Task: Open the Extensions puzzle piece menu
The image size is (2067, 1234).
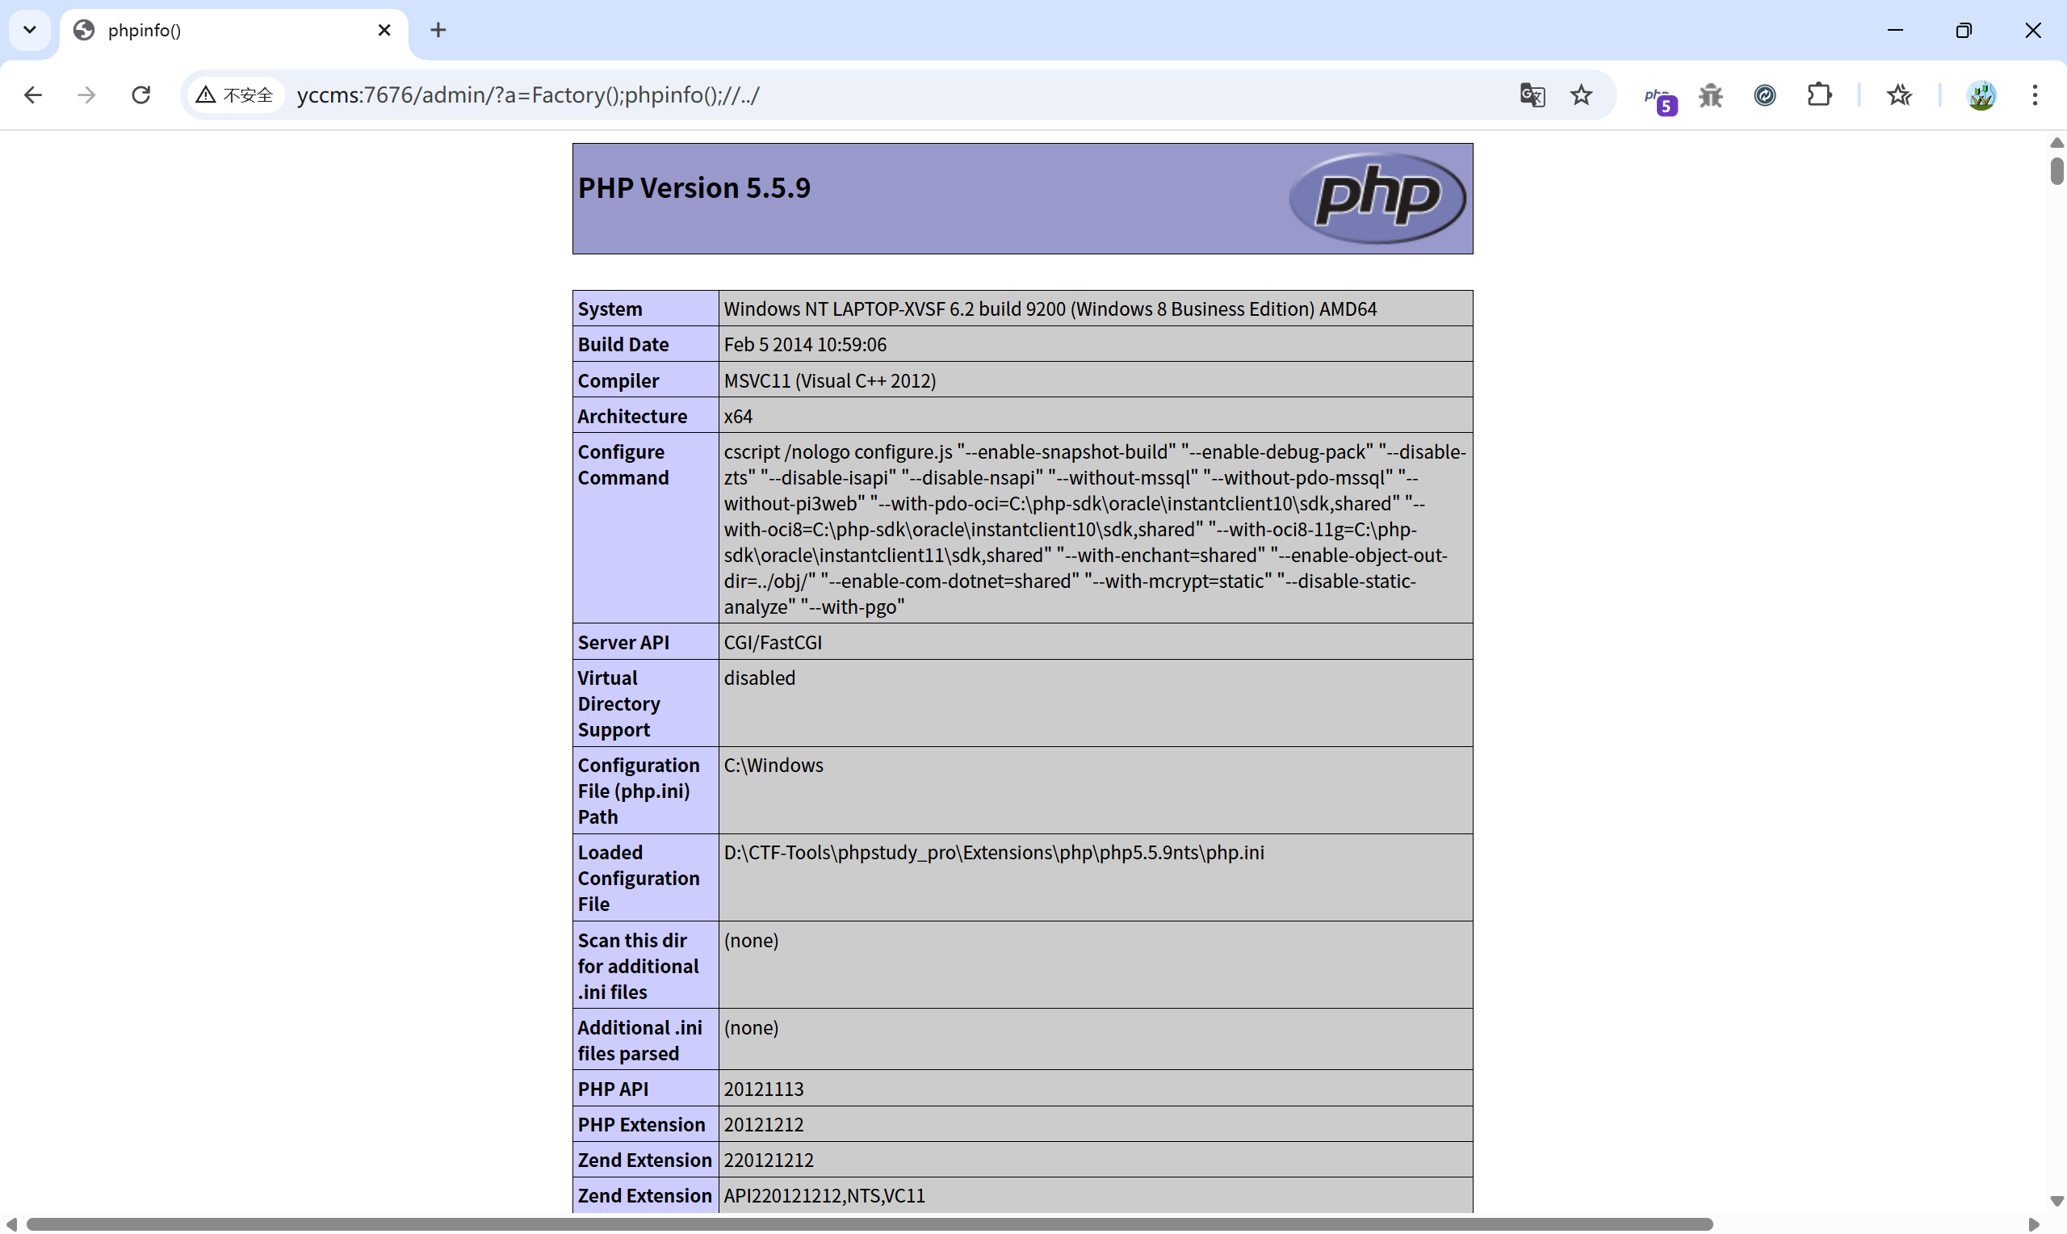Action: [x=1819, y=94]
